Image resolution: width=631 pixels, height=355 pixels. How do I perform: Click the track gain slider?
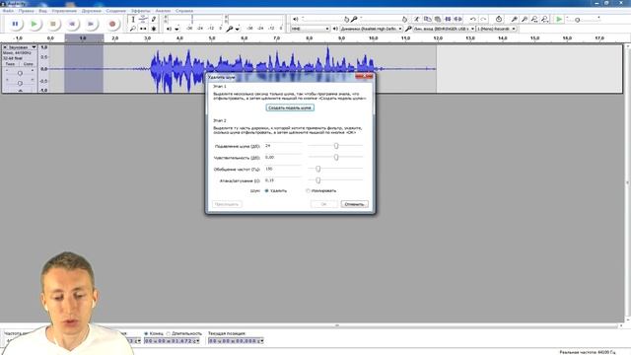[x=20, y=73]
